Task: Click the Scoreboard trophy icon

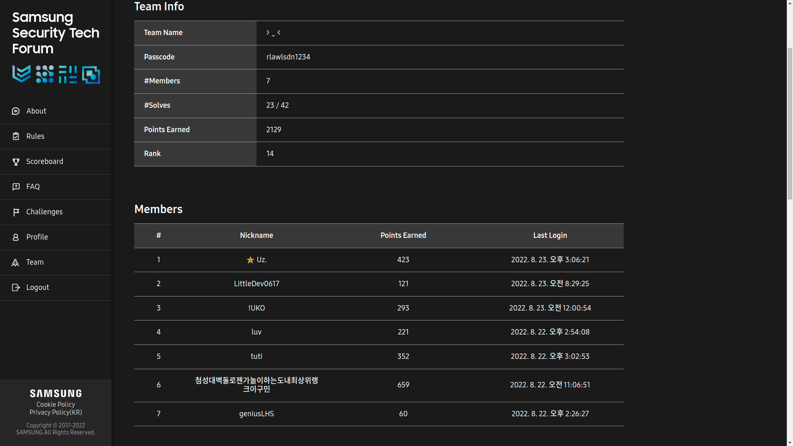Action: pyautogui.click(x=16, y=162)
